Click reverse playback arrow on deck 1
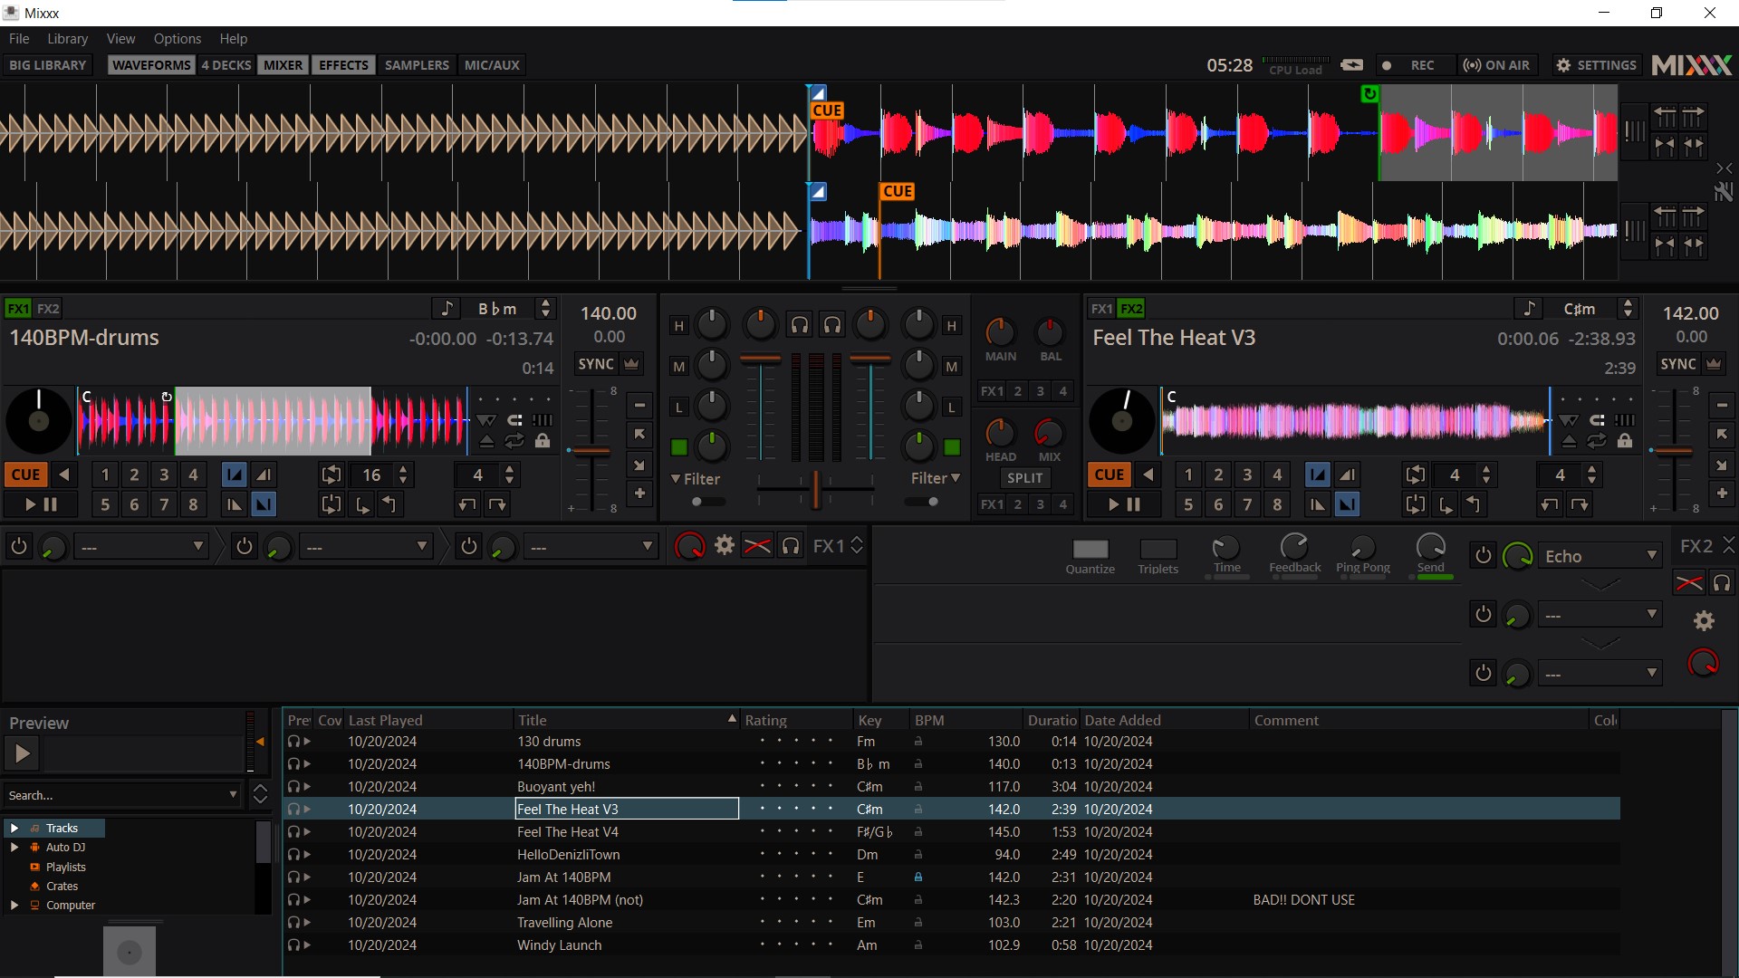The image size is (1739, 978). [x=63, y=475]
